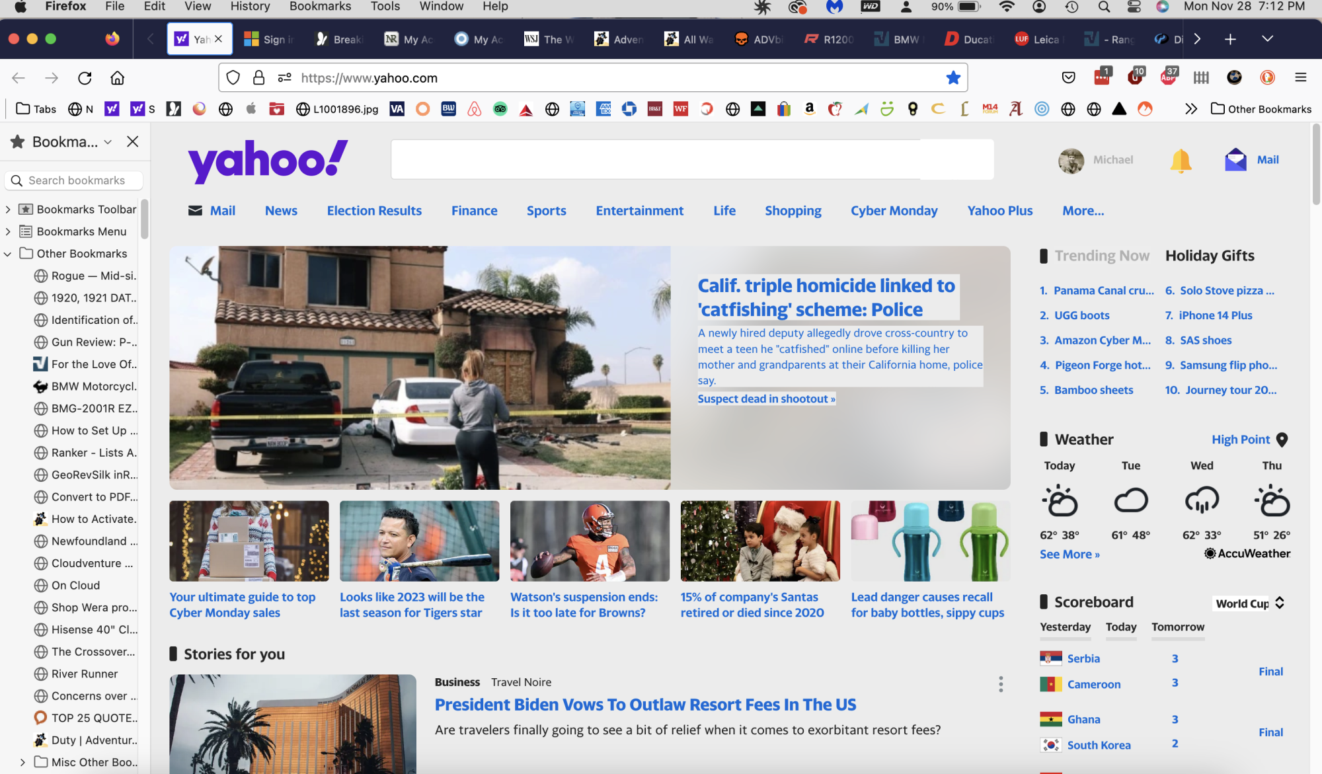The width and height of the screenshot is (1322, 774).
Task: Close the Yahoo tab
Action: pos(218,39)
